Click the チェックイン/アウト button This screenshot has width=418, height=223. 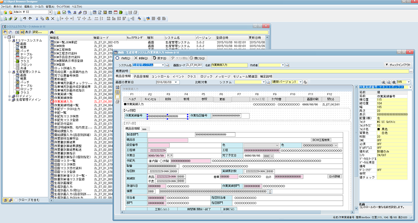pyautogui.click(x=398, y=65)
